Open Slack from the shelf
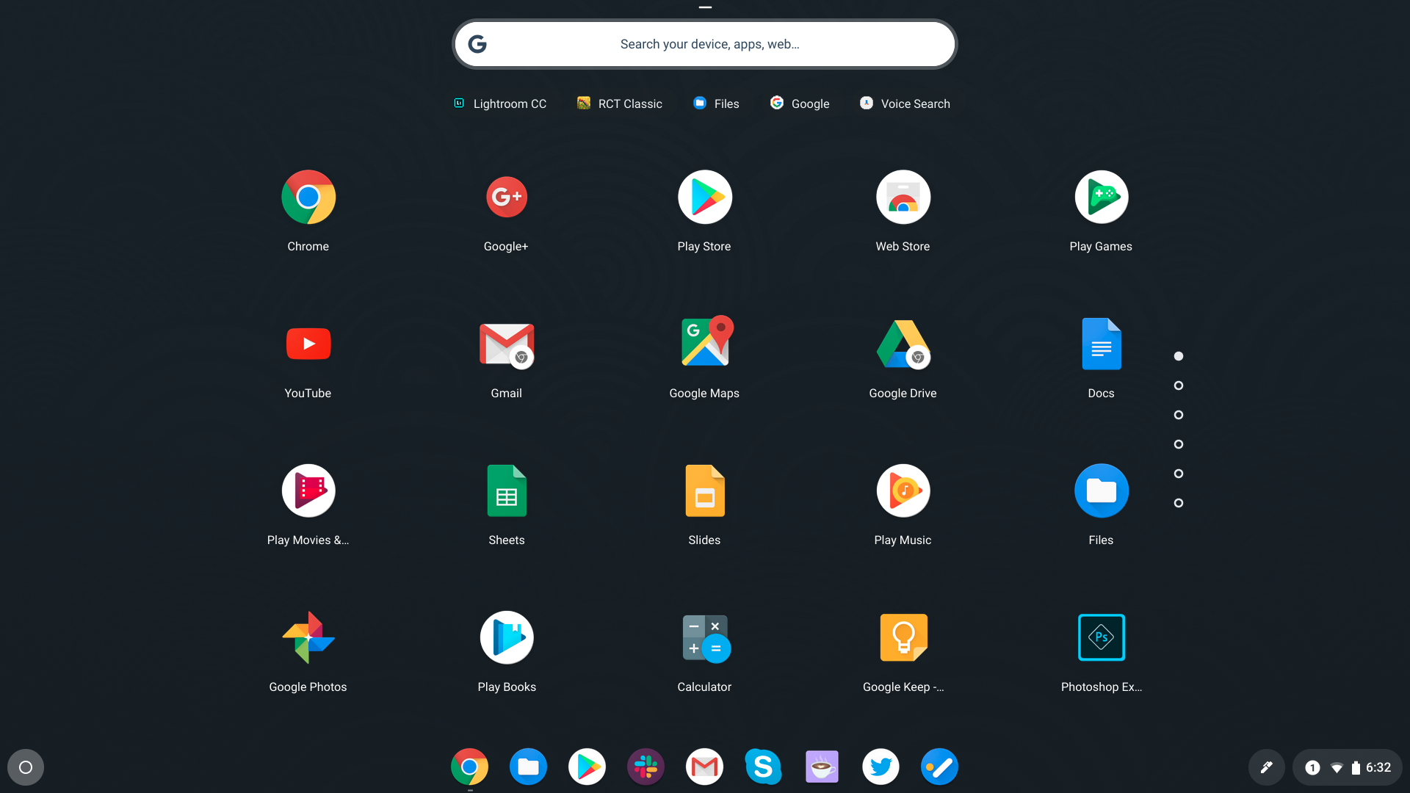 point(646,766)
